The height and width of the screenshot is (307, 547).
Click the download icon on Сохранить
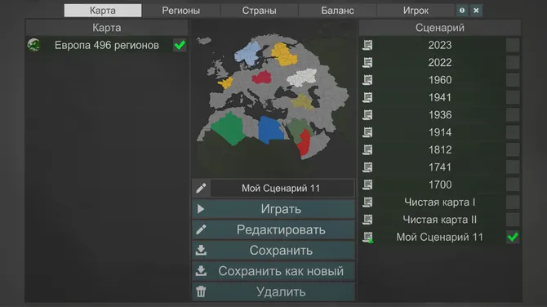pyautogui.click(x=201, y=250)
